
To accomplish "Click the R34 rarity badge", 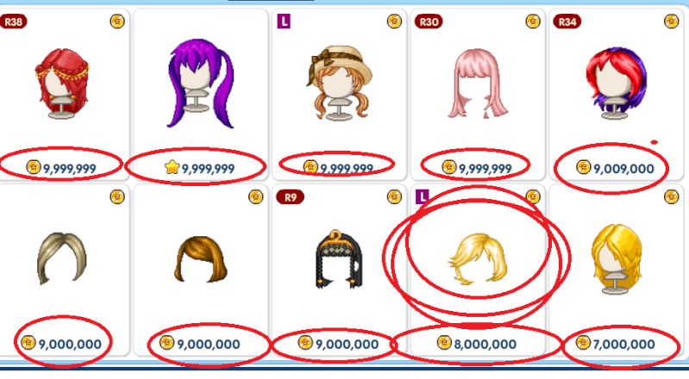I will click(x=567, y=22).
